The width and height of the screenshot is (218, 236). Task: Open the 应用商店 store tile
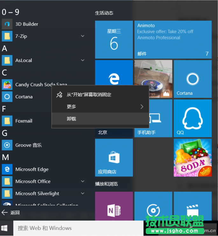tap(114, 157)
